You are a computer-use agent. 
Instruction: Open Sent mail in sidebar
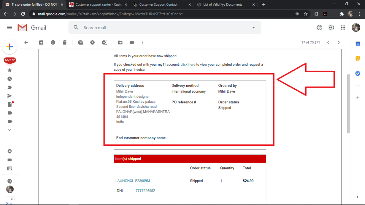[x=9, y=96]
